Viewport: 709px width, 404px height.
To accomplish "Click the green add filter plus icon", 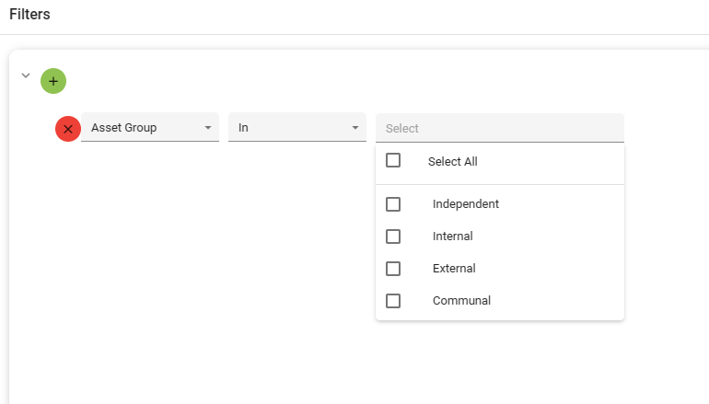I will pos(53,81).
